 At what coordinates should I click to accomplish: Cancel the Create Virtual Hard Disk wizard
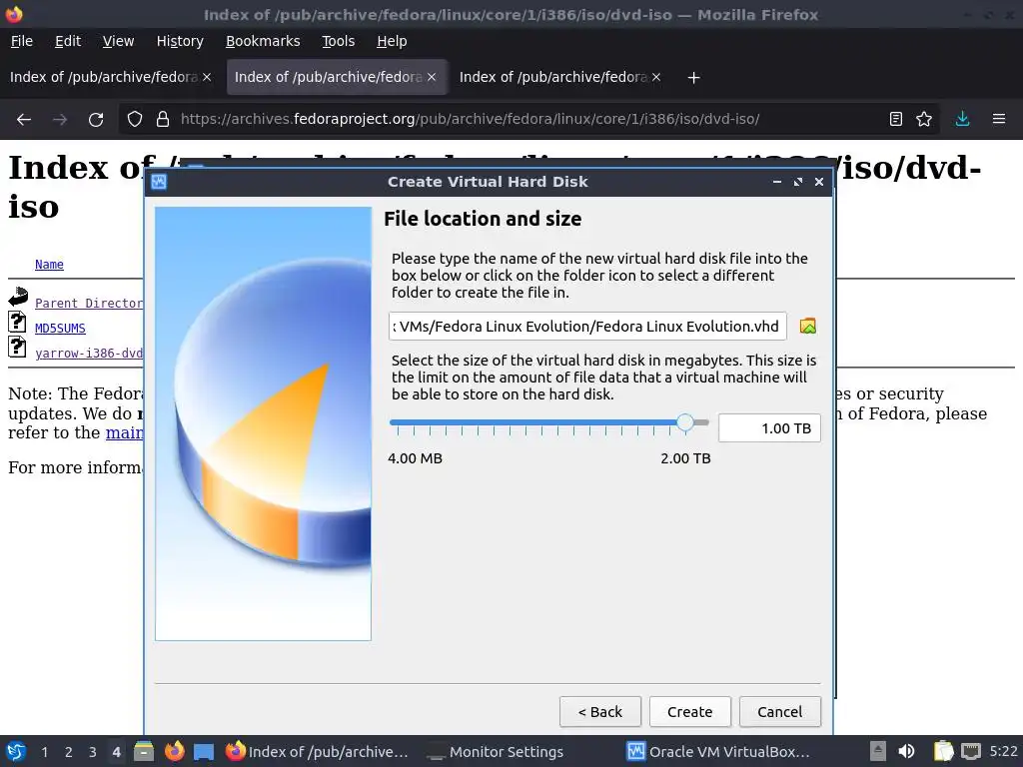tap(779, 711)
